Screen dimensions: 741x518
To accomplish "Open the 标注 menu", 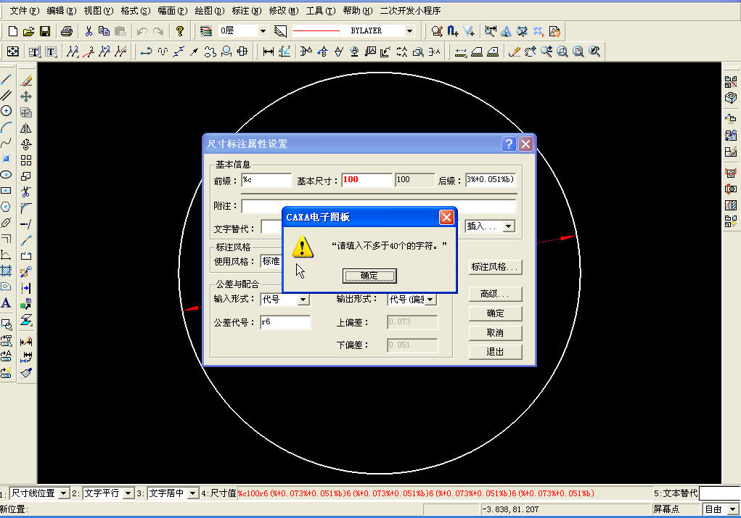I will (246, 10).
